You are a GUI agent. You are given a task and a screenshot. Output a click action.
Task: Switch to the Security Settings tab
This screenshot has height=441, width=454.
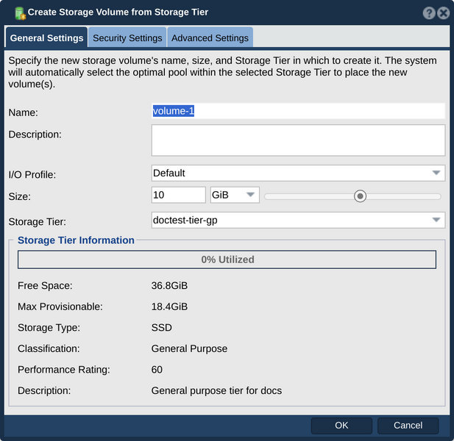pyautogui.click(x=127, y=37)
